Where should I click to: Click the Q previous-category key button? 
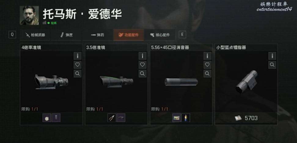click(x=12, y=35)
